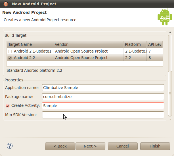Click 'Creates a new Android Project resource.' text

tap(41, 20)
